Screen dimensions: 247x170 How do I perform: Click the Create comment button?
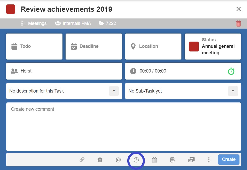click(229, 159)
